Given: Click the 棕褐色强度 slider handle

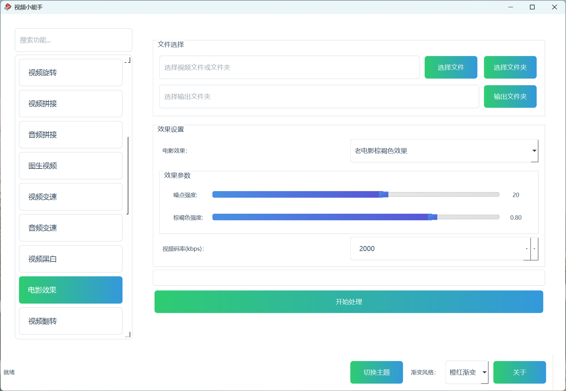Looking at the screenshot, I should (x=433, y=217).
